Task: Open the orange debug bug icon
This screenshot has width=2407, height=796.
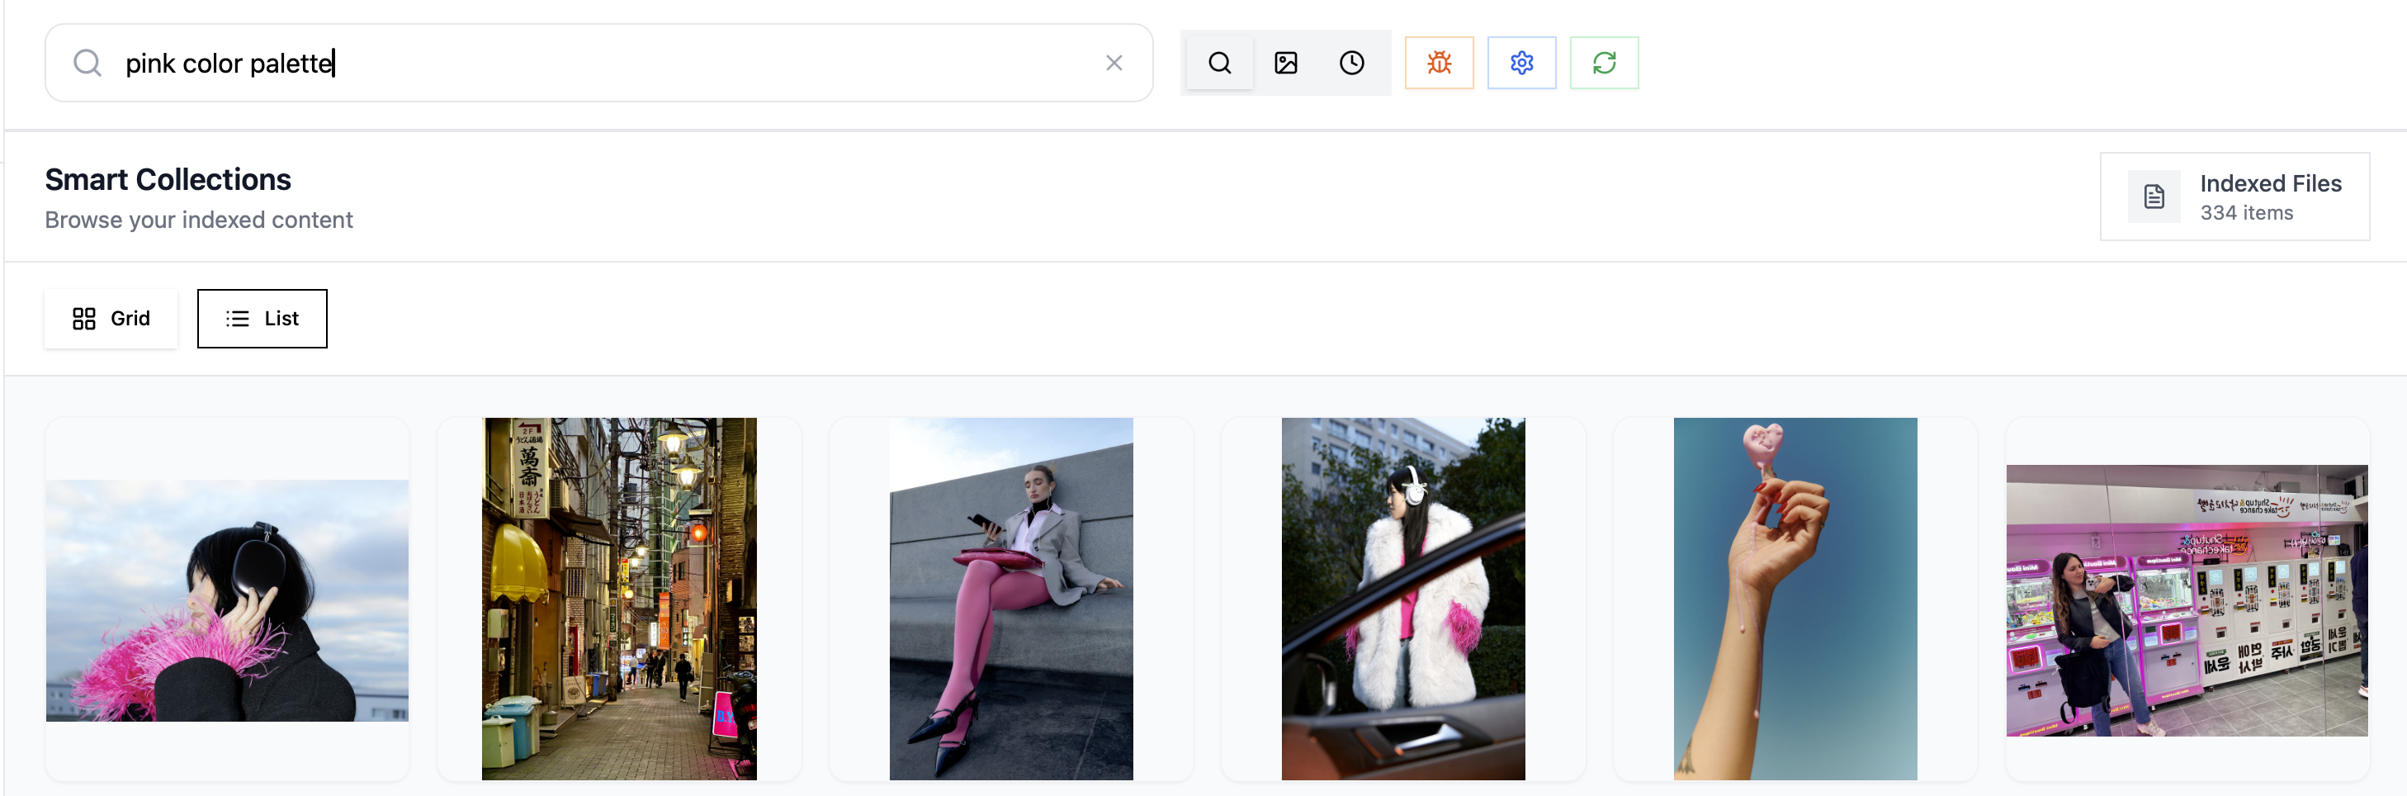Action: coord(1438,63)
